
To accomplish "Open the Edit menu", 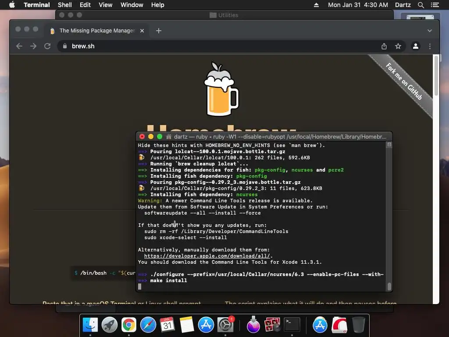I will (85, 5).
